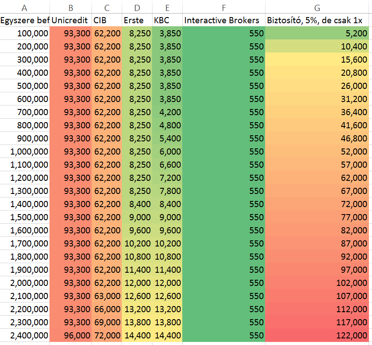Select Biztosító cell showing 15,600
The height and width of the screenshot is (345, 372).
click(317, 60)
